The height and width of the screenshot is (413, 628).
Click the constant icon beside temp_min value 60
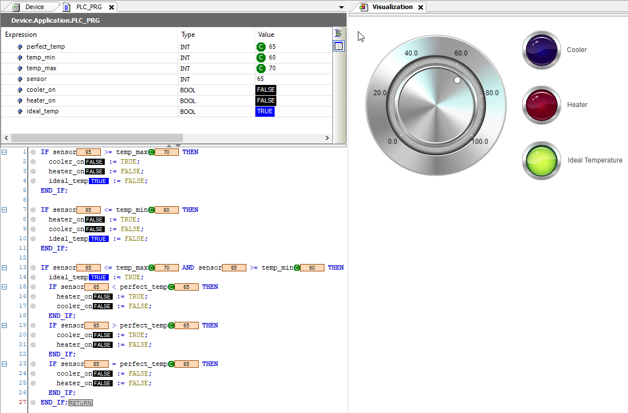click(x=260, y=58)
